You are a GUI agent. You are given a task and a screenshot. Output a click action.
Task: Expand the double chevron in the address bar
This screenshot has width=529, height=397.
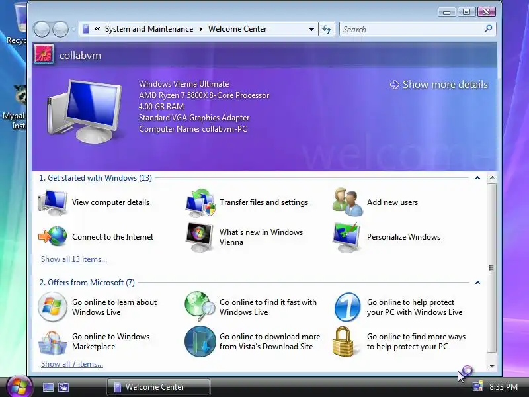97,29
